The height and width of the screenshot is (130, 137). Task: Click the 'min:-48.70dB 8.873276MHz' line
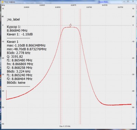tap(27, 49)
